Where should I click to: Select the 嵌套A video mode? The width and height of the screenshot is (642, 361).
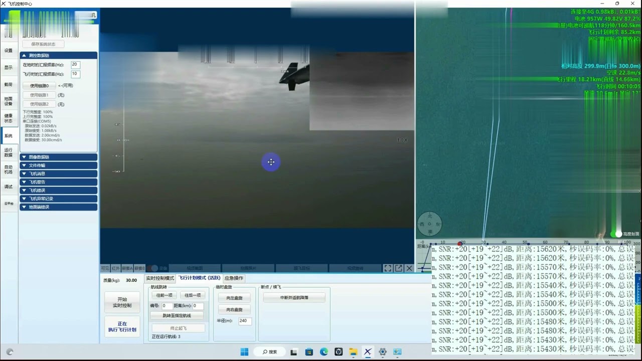click(x=127, y=268)
